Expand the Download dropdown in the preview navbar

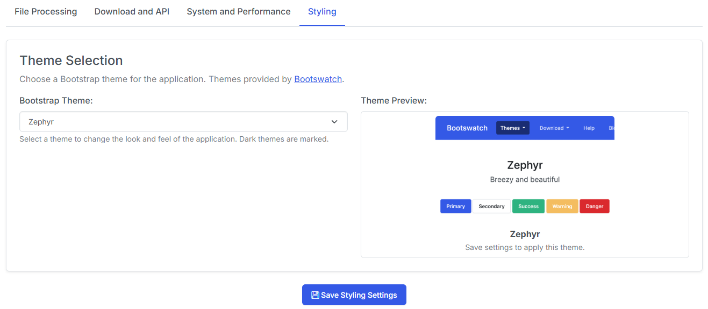click(554, 128)
